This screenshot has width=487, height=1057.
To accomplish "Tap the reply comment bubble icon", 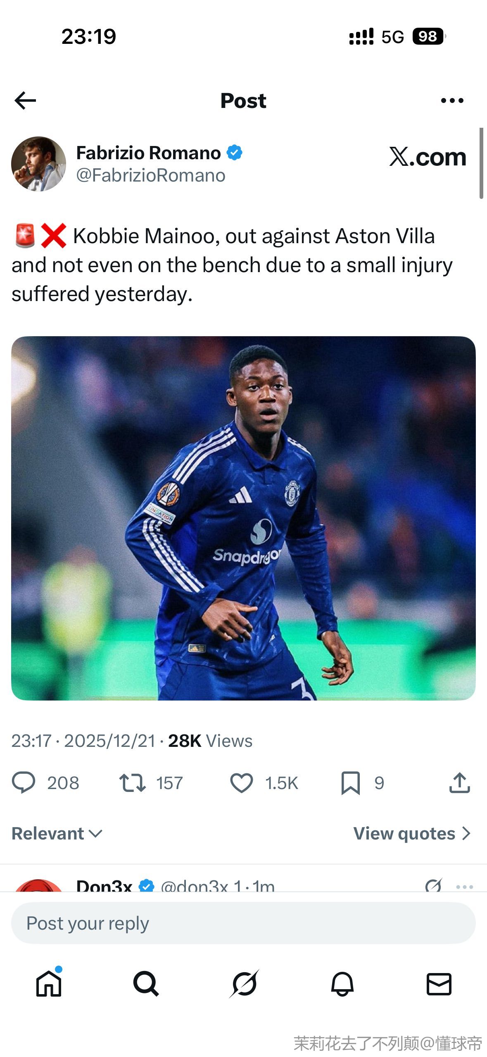I will (x=24, y=783).
